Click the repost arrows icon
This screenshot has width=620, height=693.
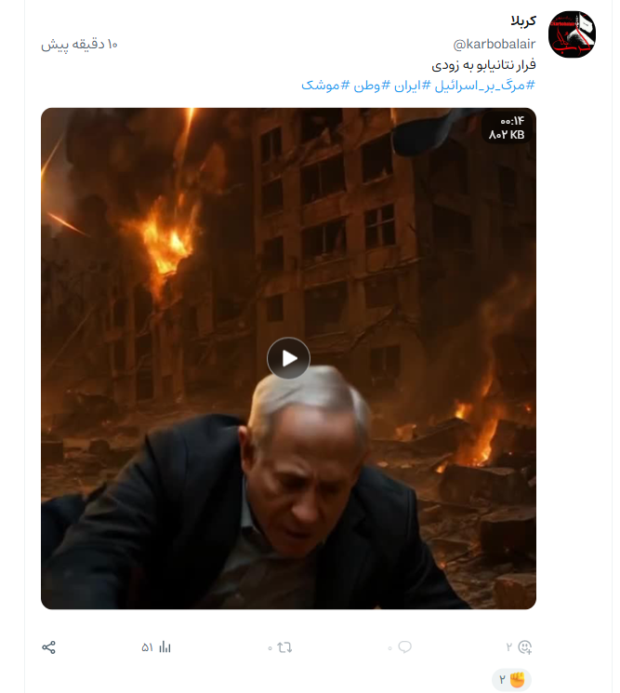pyautogui.click(x=284, y=647)
